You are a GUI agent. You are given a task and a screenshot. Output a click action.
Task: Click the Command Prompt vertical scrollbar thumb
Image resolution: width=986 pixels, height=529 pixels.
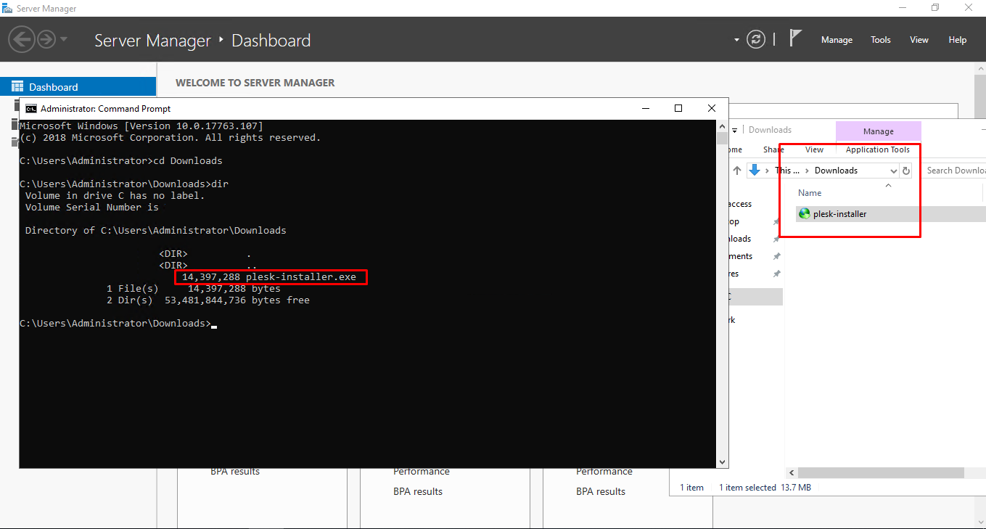(721, 139)
